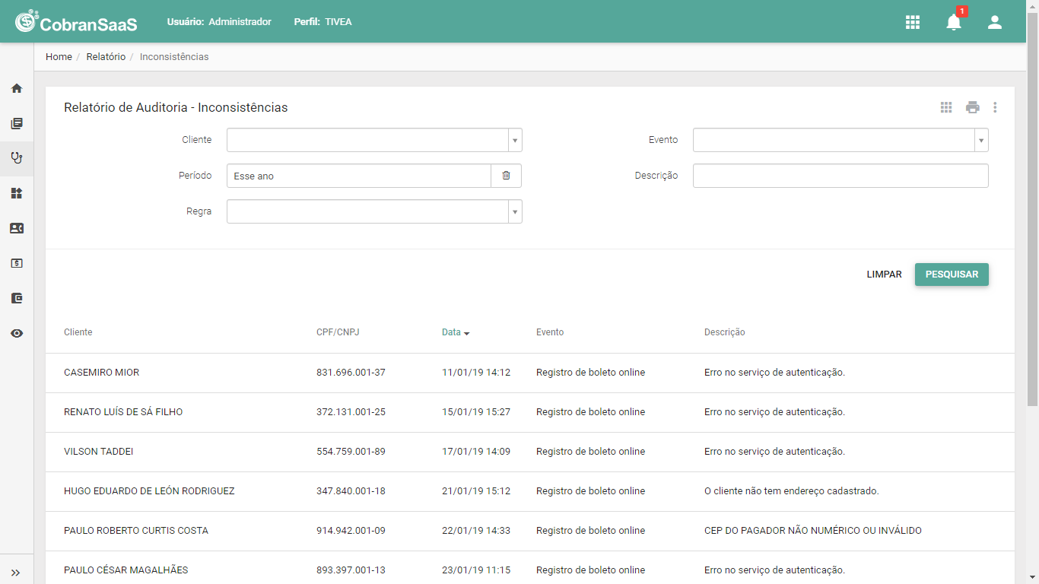Select the VILSON TADDEI row
The image size is (1039, 584).
tap(530, 452)
